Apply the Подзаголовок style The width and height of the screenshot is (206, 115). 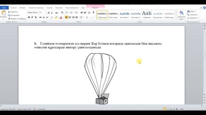click(158, 15)
